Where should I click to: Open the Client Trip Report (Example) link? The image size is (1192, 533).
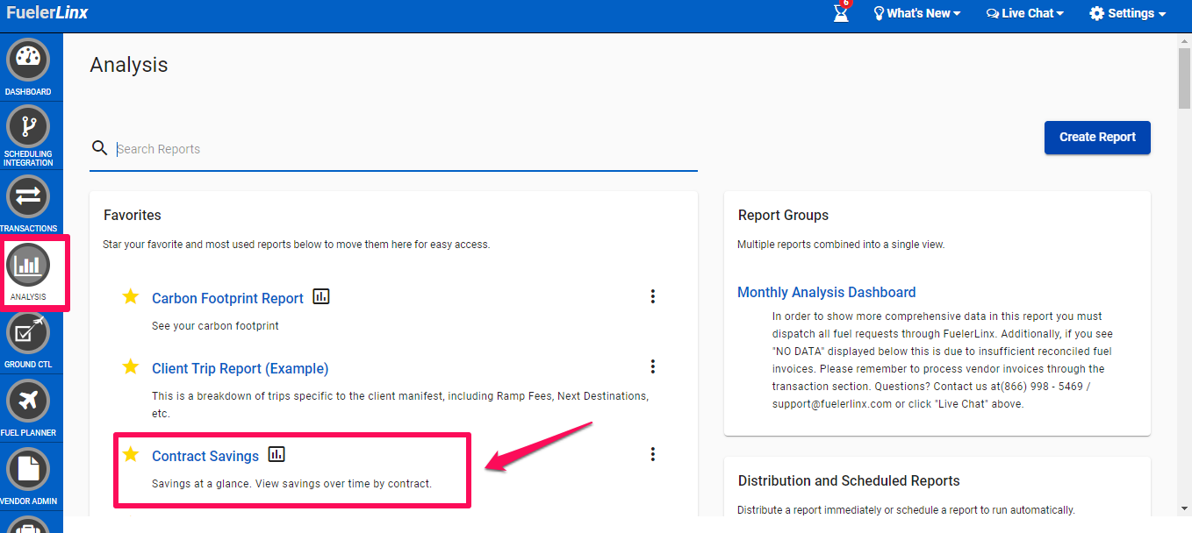click(240, 368)
